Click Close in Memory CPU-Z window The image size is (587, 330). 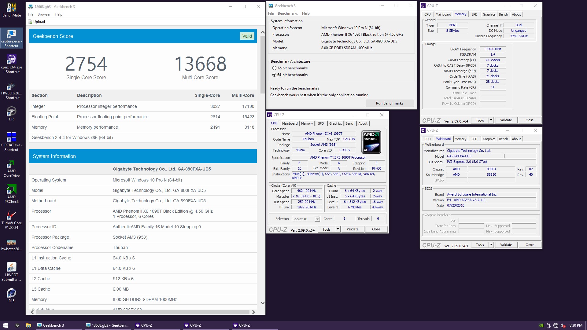coord(530,120)
